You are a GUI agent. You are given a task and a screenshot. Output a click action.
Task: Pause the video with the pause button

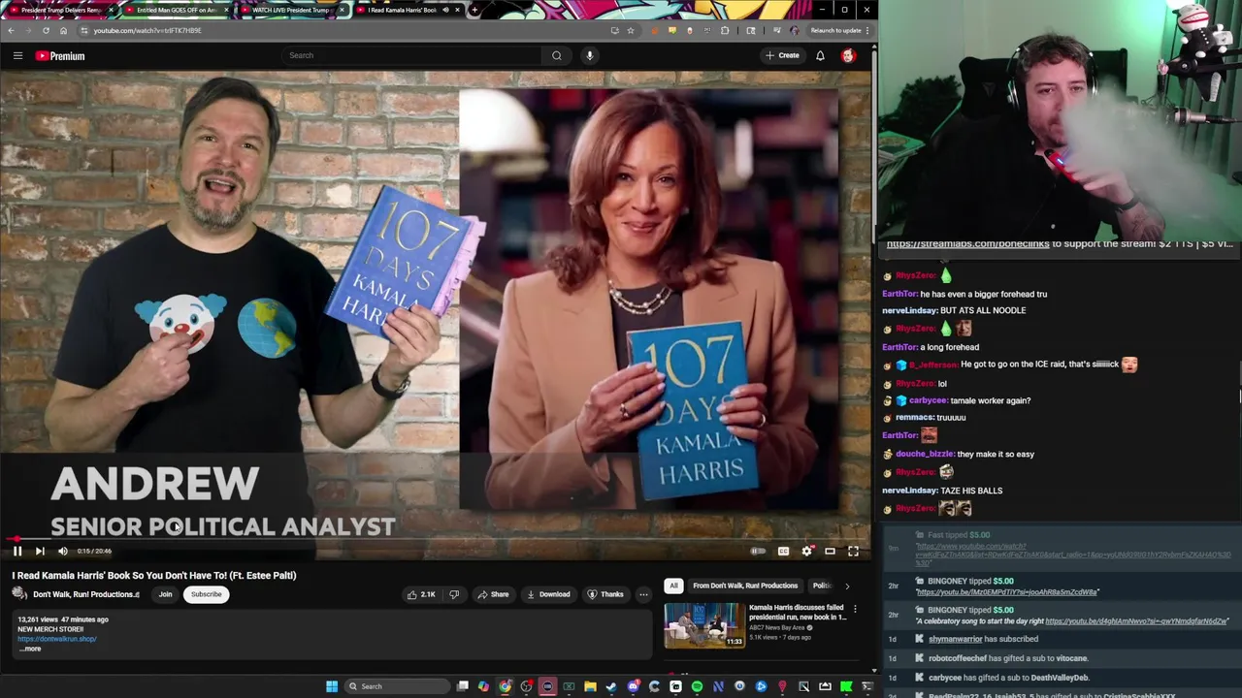(x=17, y=551)
